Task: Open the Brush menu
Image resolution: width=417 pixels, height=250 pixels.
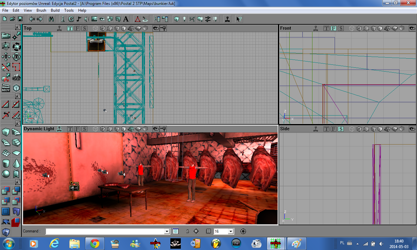Action: pyautogui.click(x=41, y=10)
